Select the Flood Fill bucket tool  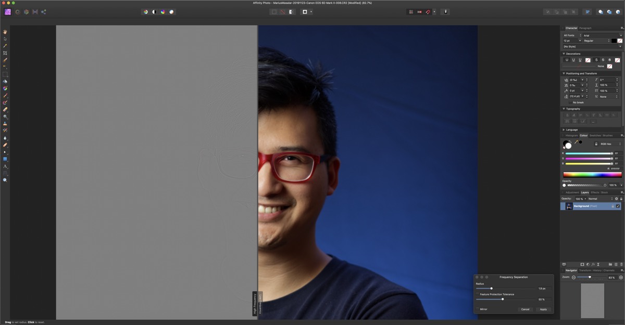[x=5, y=82]
